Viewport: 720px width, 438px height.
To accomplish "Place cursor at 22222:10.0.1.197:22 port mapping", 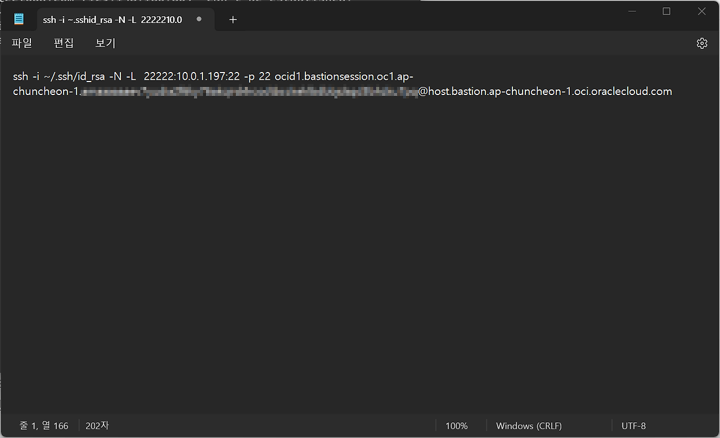I will 191,76.
